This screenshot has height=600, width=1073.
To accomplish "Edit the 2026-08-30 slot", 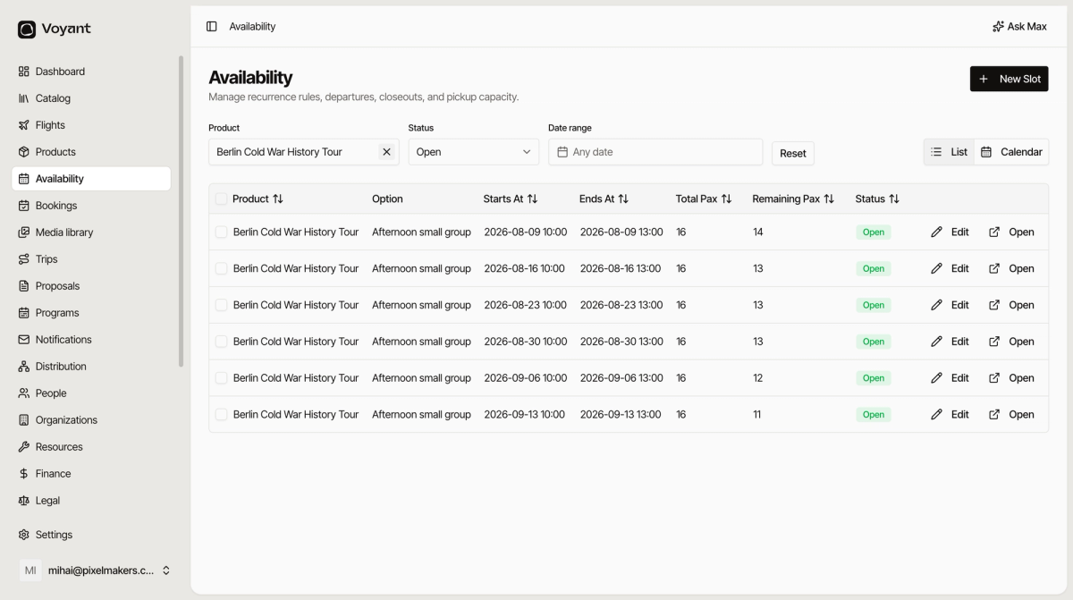I will point(950,342).
